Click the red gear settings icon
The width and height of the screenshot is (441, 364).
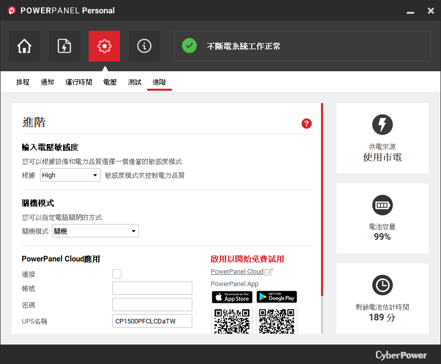(104, 46)
